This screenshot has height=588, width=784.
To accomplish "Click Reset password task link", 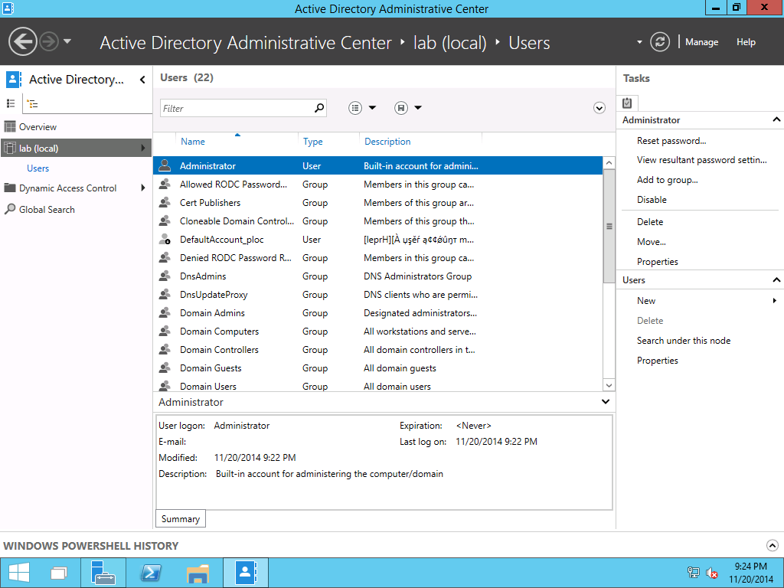I will (x=671, y=141).
